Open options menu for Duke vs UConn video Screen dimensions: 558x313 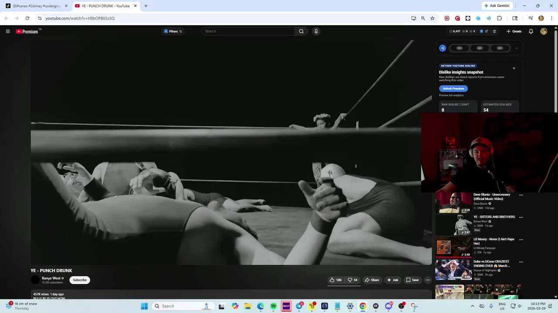tap(521, 262)
